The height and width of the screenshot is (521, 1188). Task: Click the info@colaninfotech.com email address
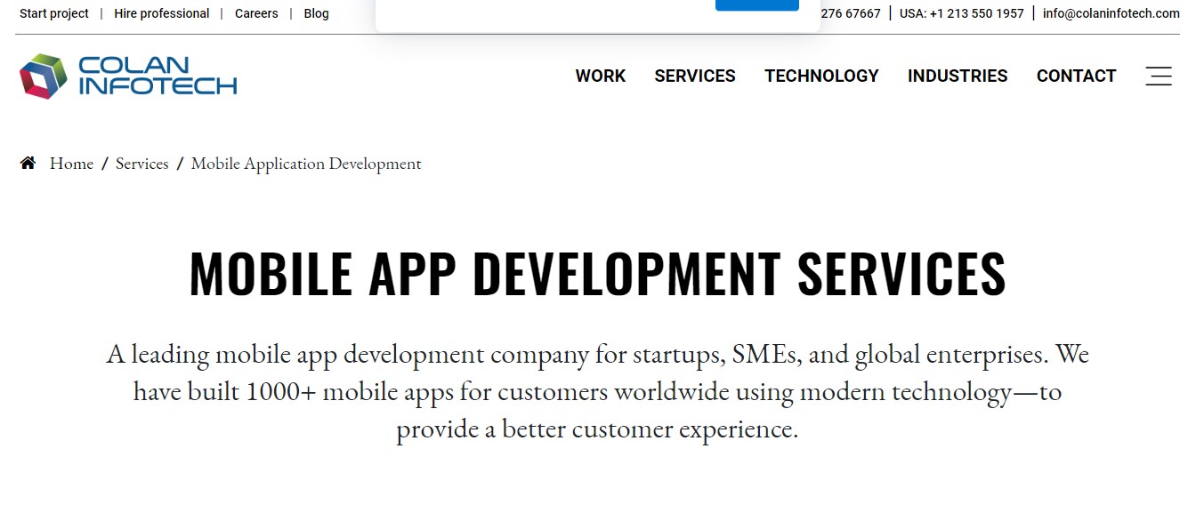click(x=1111, y=13)
